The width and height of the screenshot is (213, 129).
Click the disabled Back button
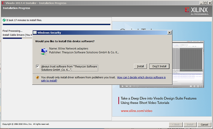(x=176, y=124)
